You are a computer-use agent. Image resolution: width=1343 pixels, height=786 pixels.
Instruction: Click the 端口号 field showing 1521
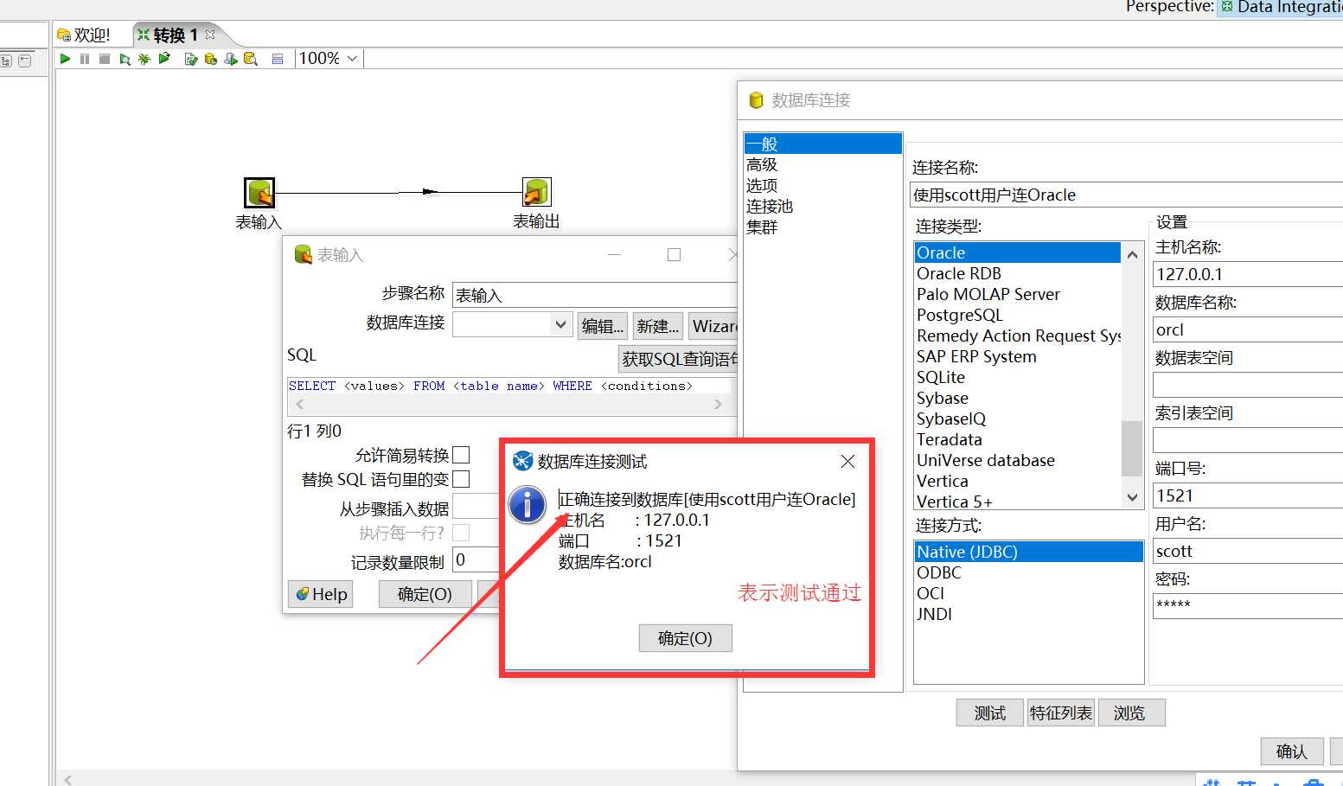pyautogui.click(x=1248, y=495)
